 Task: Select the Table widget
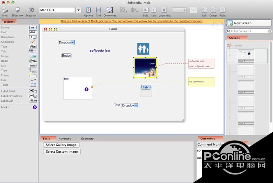coord(19,85)
